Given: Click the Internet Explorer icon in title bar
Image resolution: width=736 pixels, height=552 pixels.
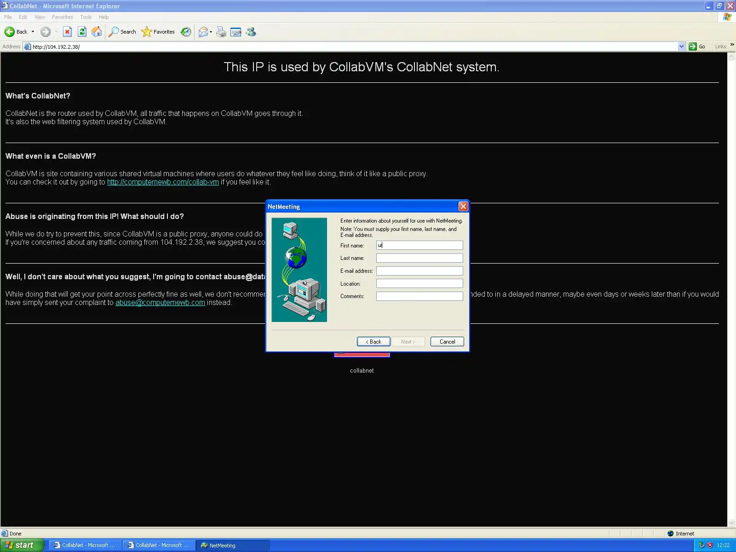Looking at the screenshot, I should pyautogui.click(x=5, y=6).
